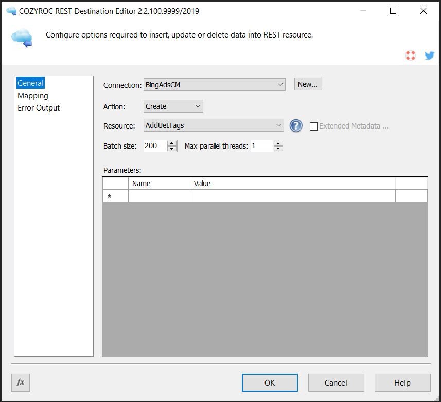Click the Value column header
Screen dimensions: 441x402
pyautogui.click(x=293, y=184)
